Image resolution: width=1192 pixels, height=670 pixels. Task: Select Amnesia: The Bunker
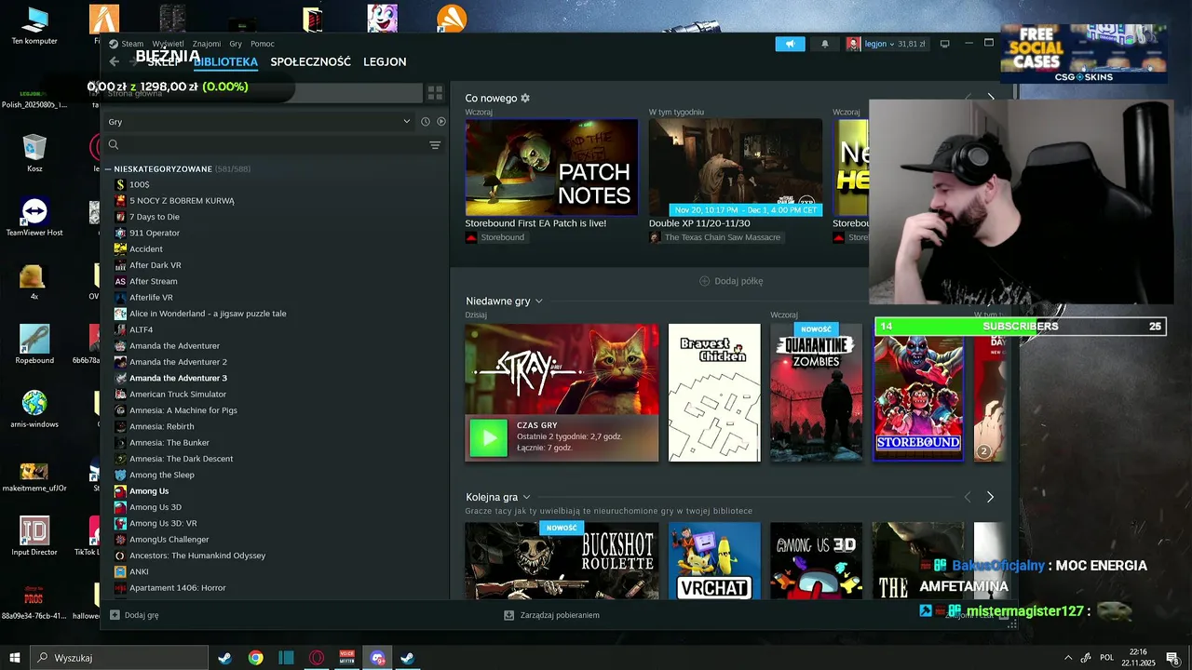coord(169,442)
